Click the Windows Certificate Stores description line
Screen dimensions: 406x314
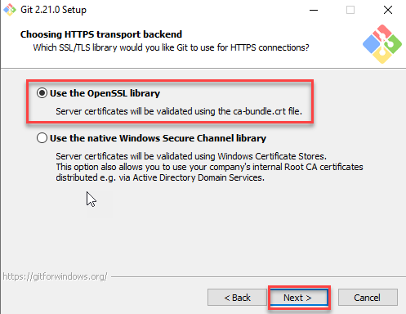[x=191, y=156]
